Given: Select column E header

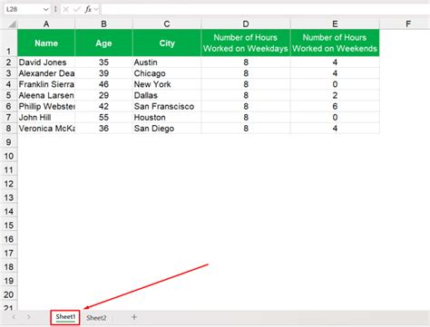Looking at the screenshot, I should point(335,24).
